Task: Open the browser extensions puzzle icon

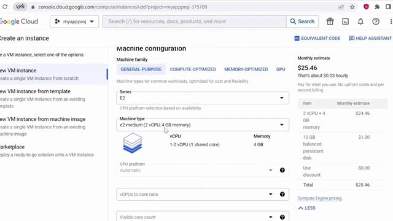Action: 377,7
